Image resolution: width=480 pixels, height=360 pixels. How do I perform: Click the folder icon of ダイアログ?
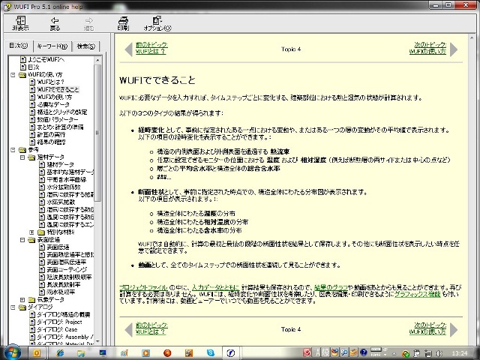tap(22, 307)
